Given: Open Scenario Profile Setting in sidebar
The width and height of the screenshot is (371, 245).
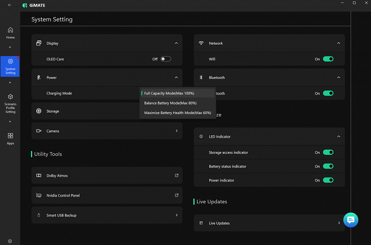Looking at the screenshot, I should 10,103.
